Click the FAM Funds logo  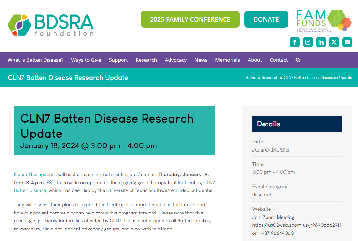(324, 20)
